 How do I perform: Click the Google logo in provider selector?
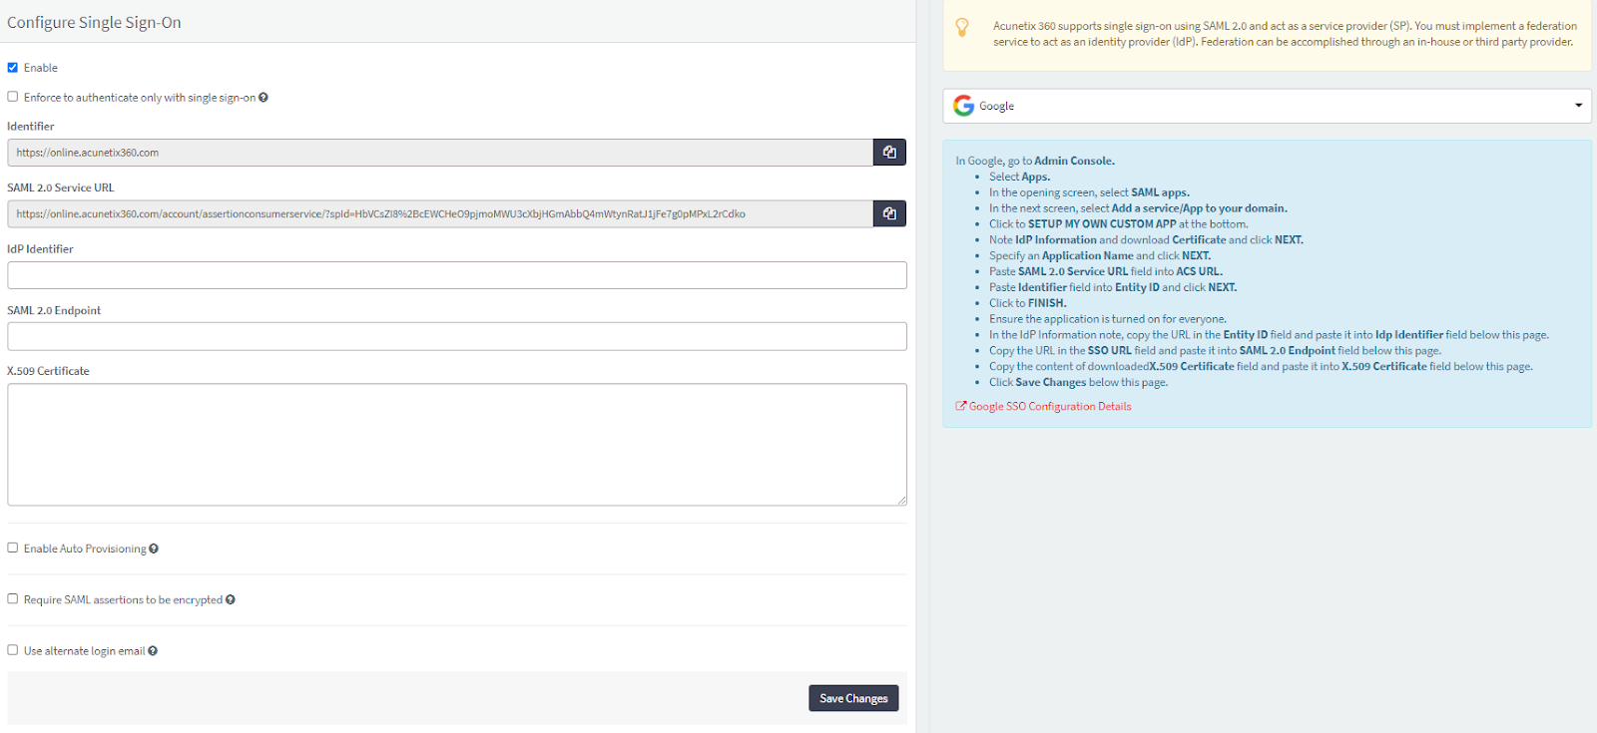coord(963,106)
